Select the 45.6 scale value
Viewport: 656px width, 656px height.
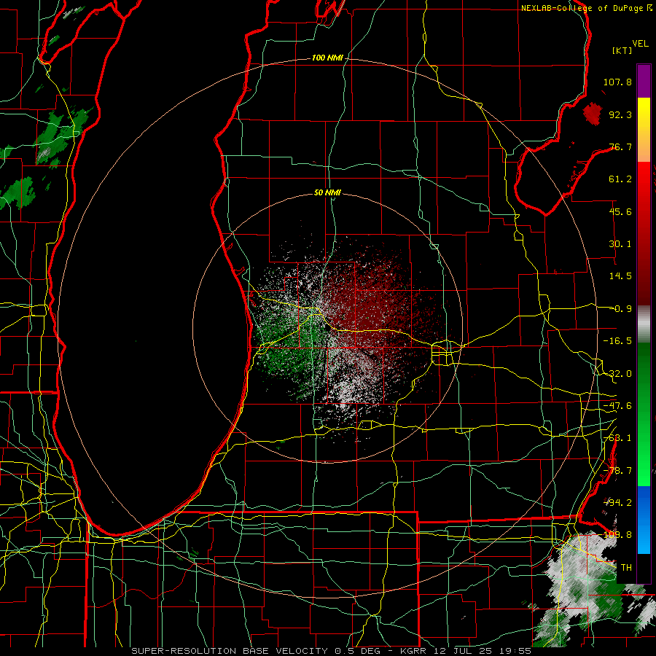point(620,211)
